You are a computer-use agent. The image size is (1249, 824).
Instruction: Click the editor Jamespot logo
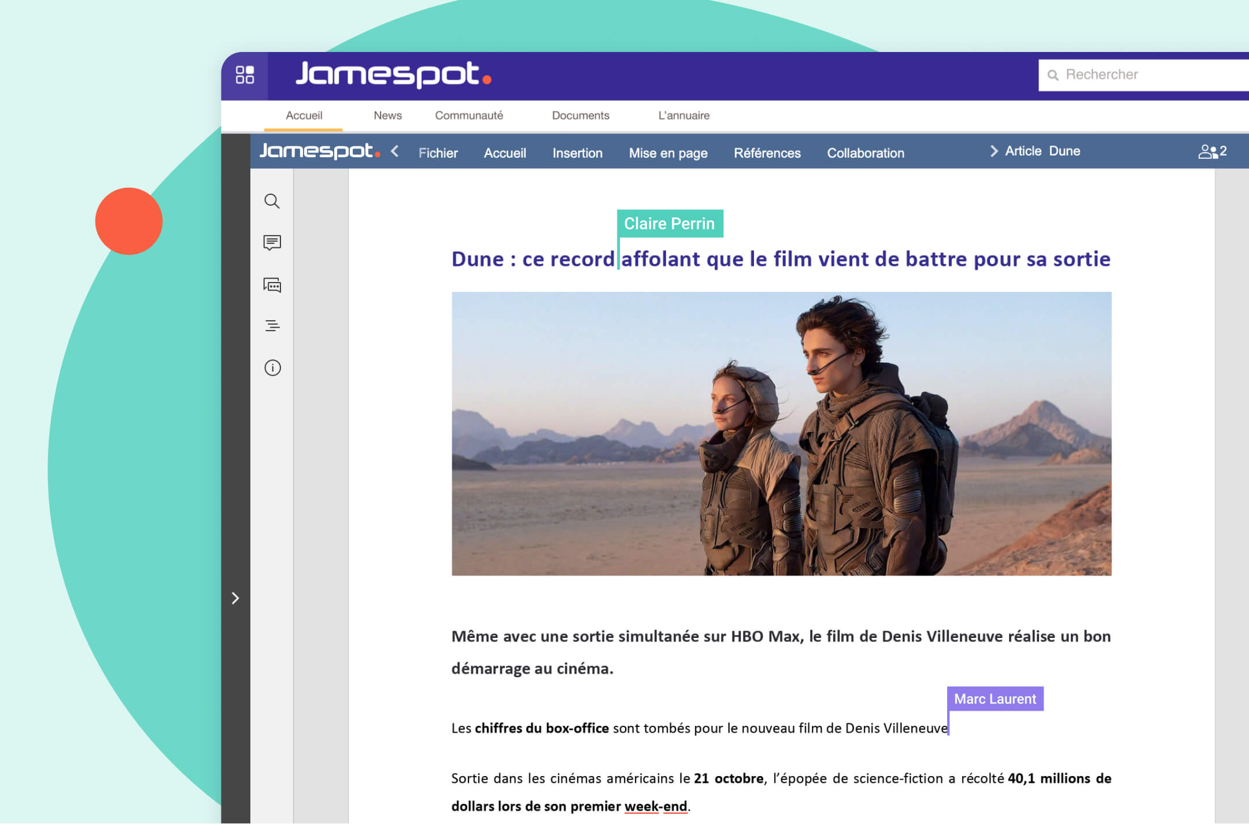point(320,151)
